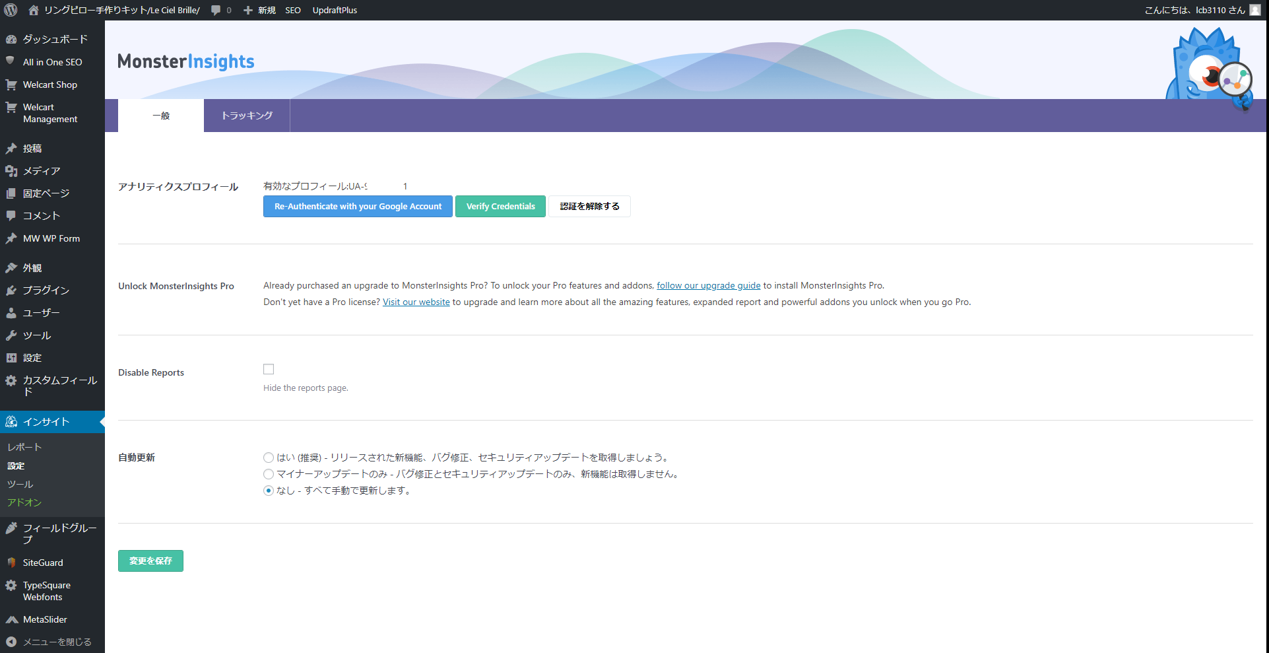The height and width of the screenshot is (653, 1269).
Task: Click the settings sliders icon
Action: (x=11, y=358)
